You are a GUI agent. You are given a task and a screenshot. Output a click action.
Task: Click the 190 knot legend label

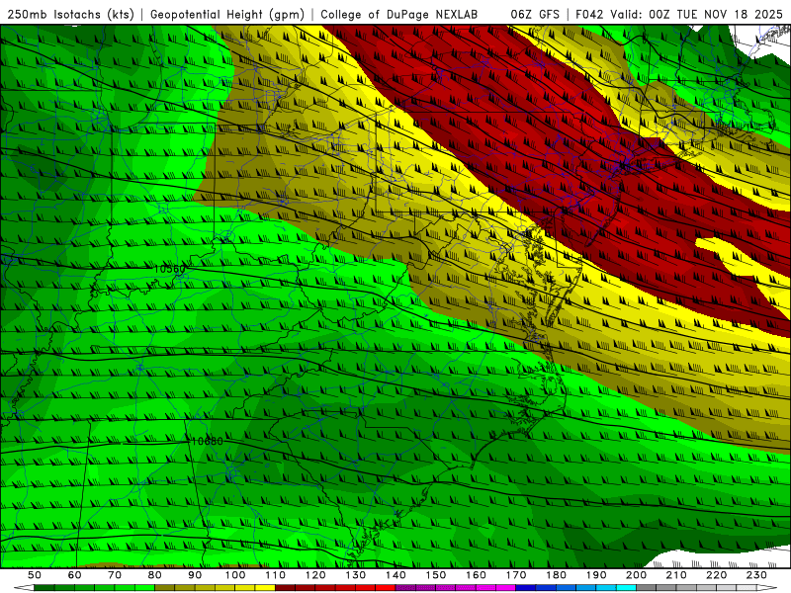596,575
